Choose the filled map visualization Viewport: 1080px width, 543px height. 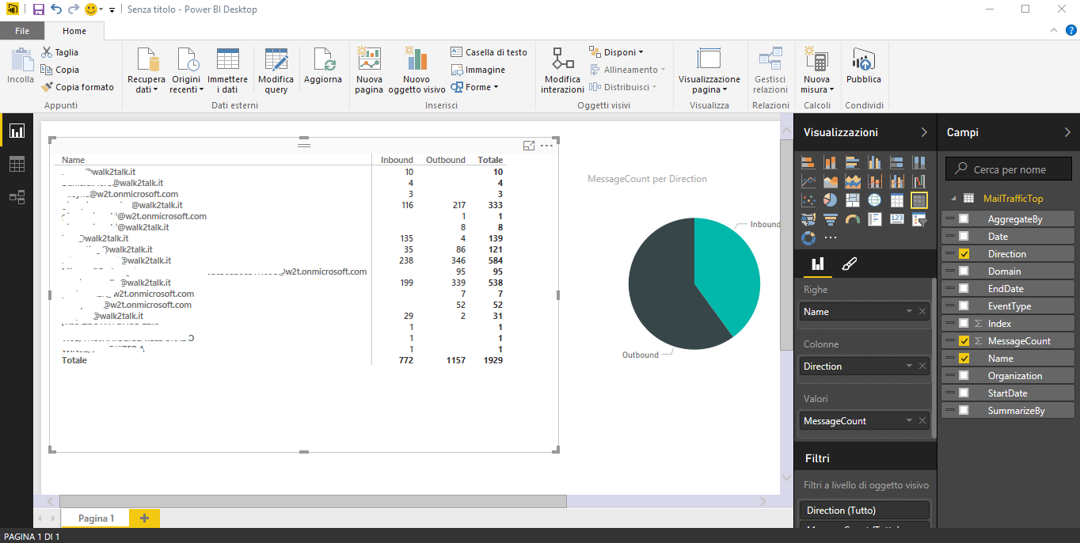(x=808, y=219)
